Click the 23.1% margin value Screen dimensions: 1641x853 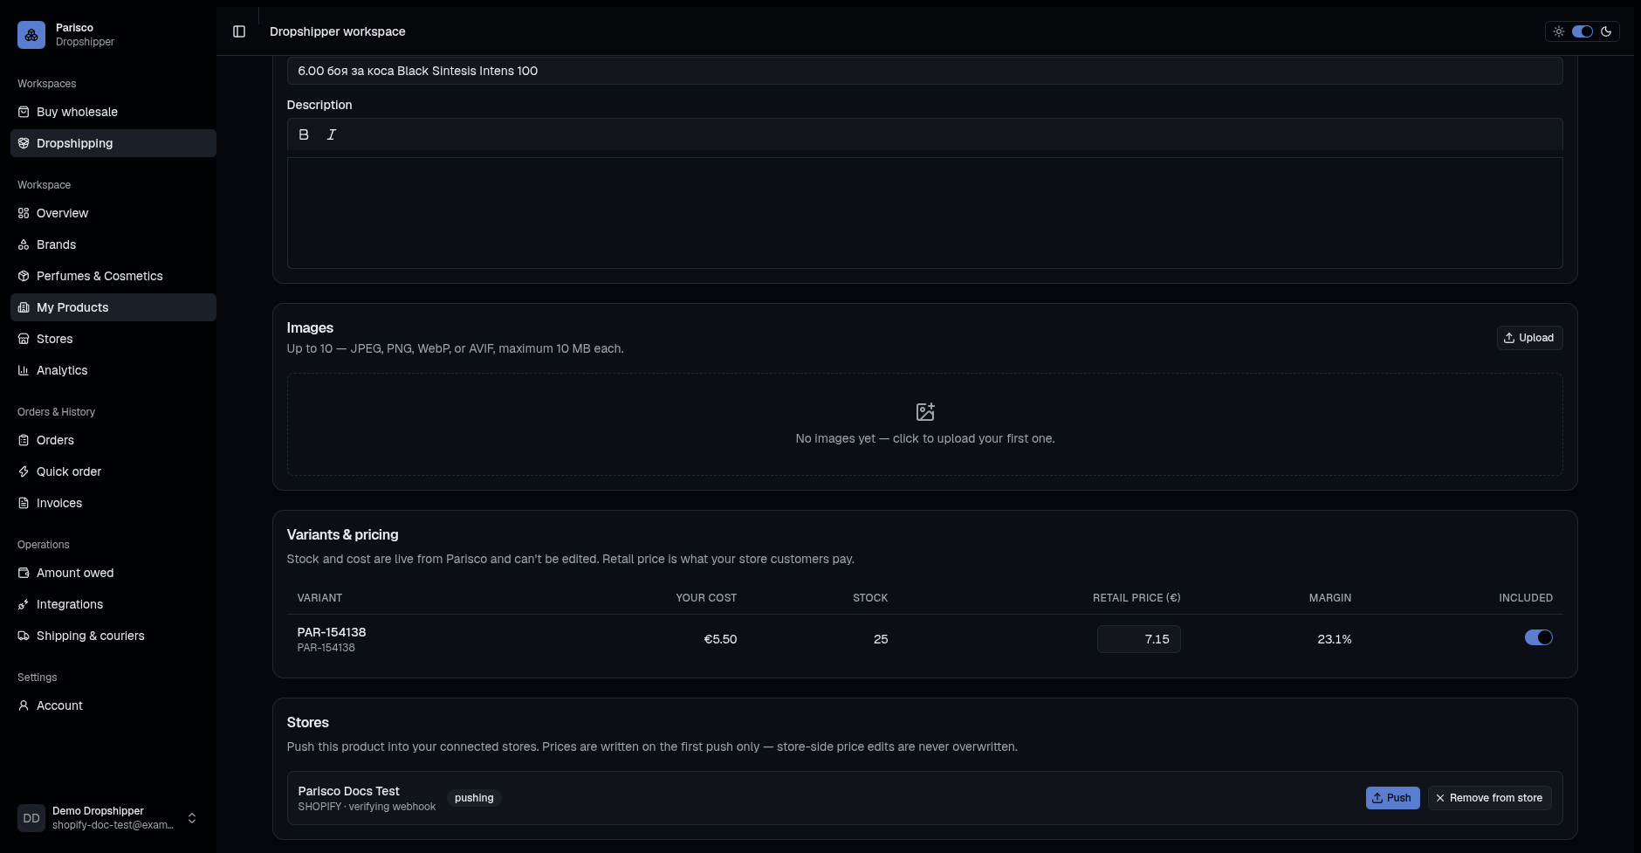click(1334, 639)
